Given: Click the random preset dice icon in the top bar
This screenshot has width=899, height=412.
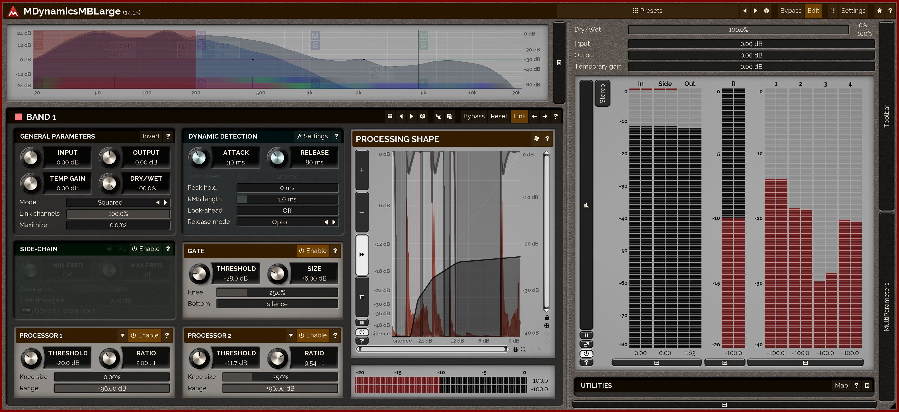Looking at the screenshot, I should (766, 11).
